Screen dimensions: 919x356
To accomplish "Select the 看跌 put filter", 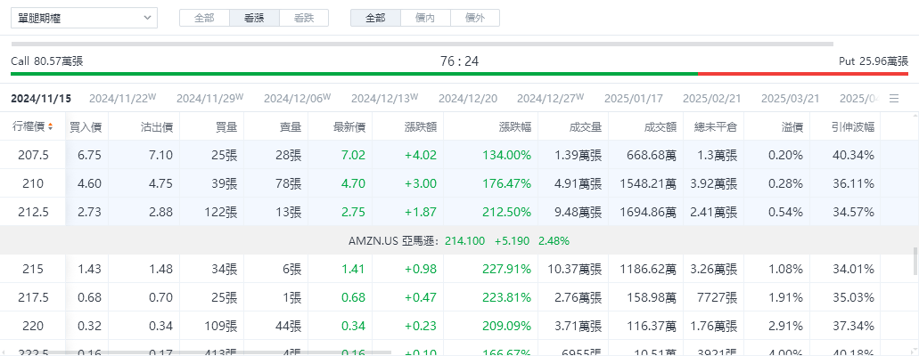I will pyautogui.click(x=304, y=18).
